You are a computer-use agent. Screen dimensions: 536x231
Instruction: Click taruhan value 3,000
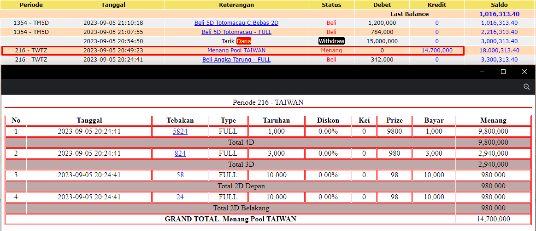(x=276, y=153)
